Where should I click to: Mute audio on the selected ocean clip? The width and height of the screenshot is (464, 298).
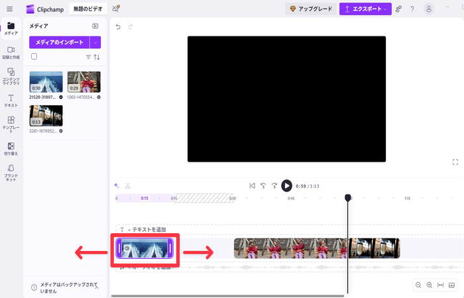coord(127,248)
